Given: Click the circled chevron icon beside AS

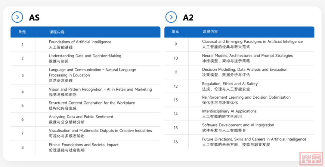Looking at the screenshot, I should 17,17.
